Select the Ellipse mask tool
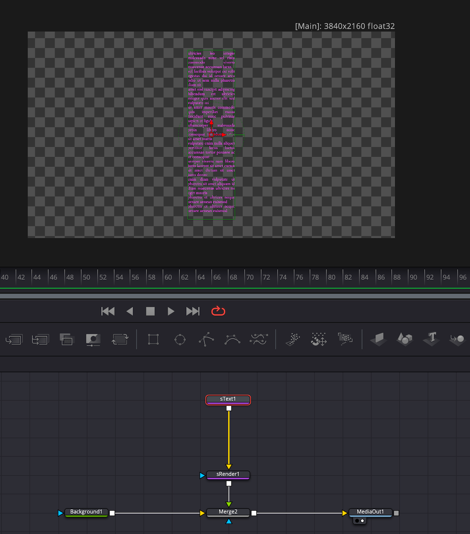This screenshot has width=470, height=534. (x=180, y=340)
